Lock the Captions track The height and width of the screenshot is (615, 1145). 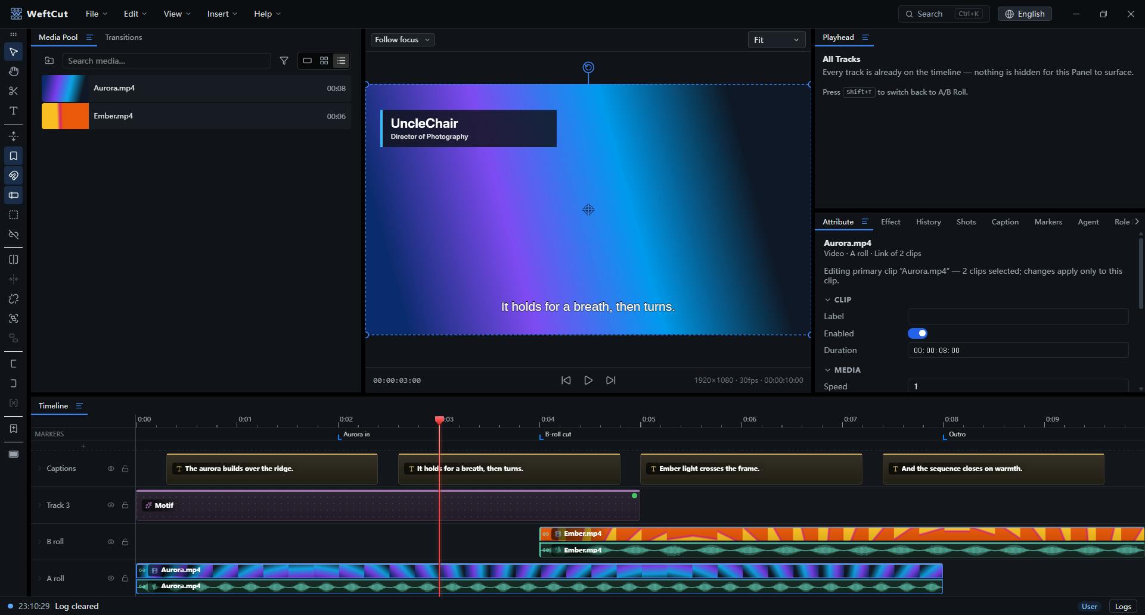pyautogui.click(x=125, y=469)
